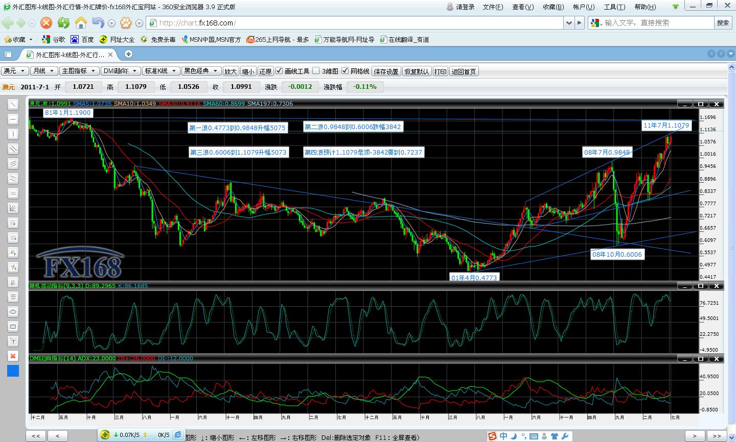Click the browser home icon
Screen dimensions: 736x442
tap(81, 23)
